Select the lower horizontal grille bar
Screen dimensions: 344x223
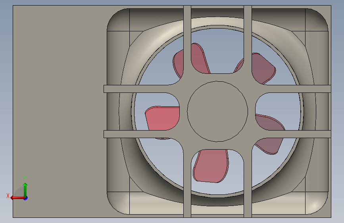217,134
